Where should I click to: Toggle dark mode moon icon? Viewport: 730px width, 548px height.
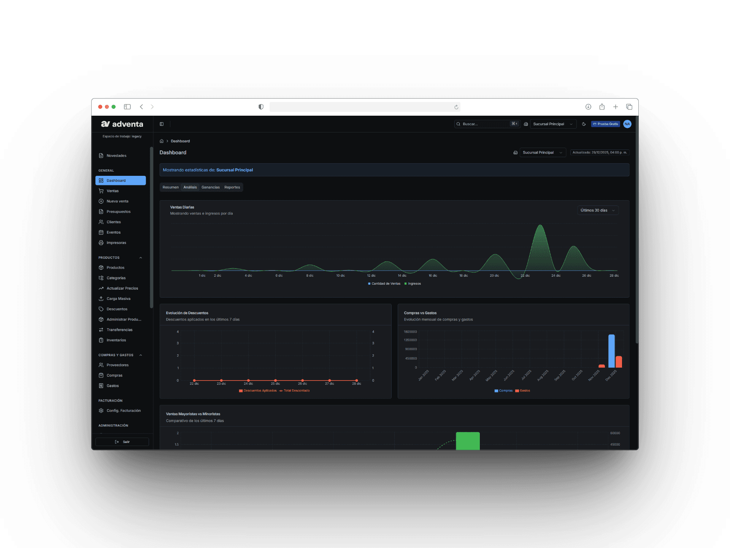coord(584,124)
